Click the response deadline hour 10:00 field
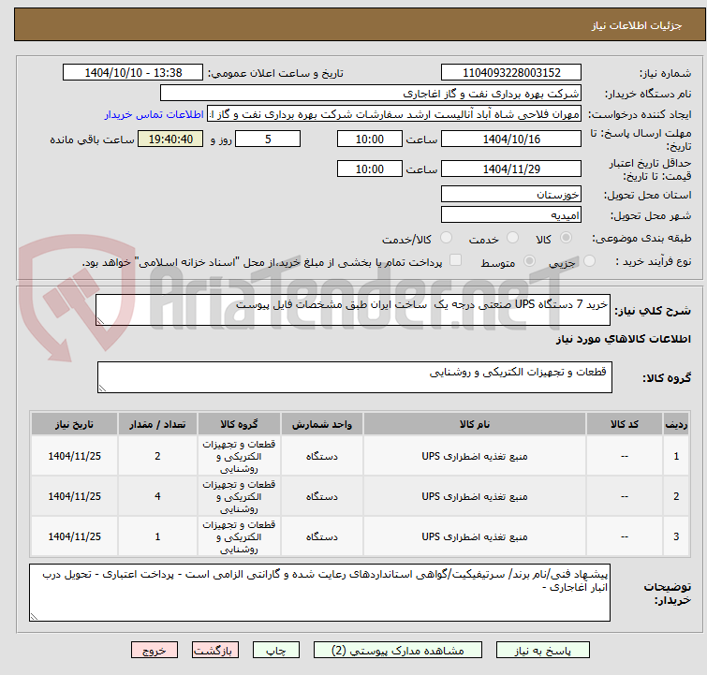This screenshot has height=675, width=707. (370, 139)
